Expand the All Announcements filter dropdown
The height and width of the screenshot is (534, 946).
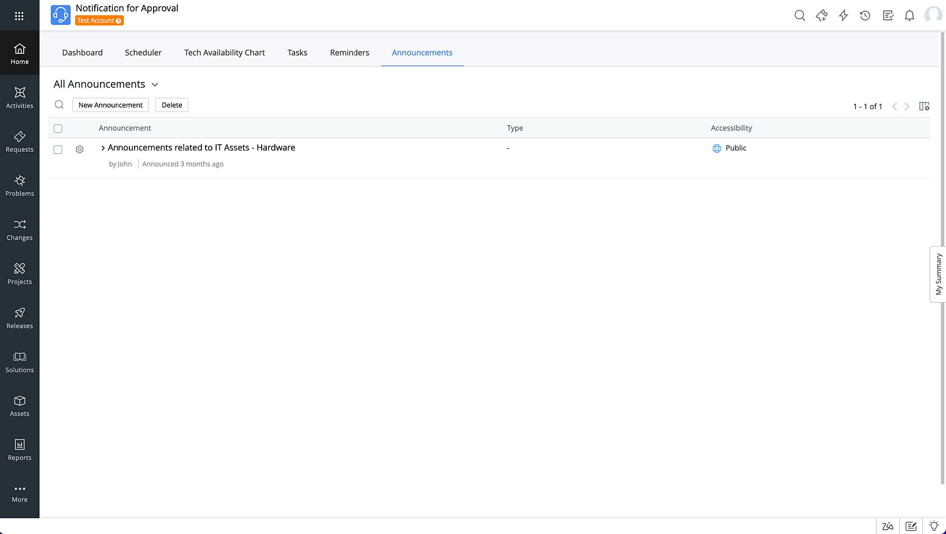[155, 85]
